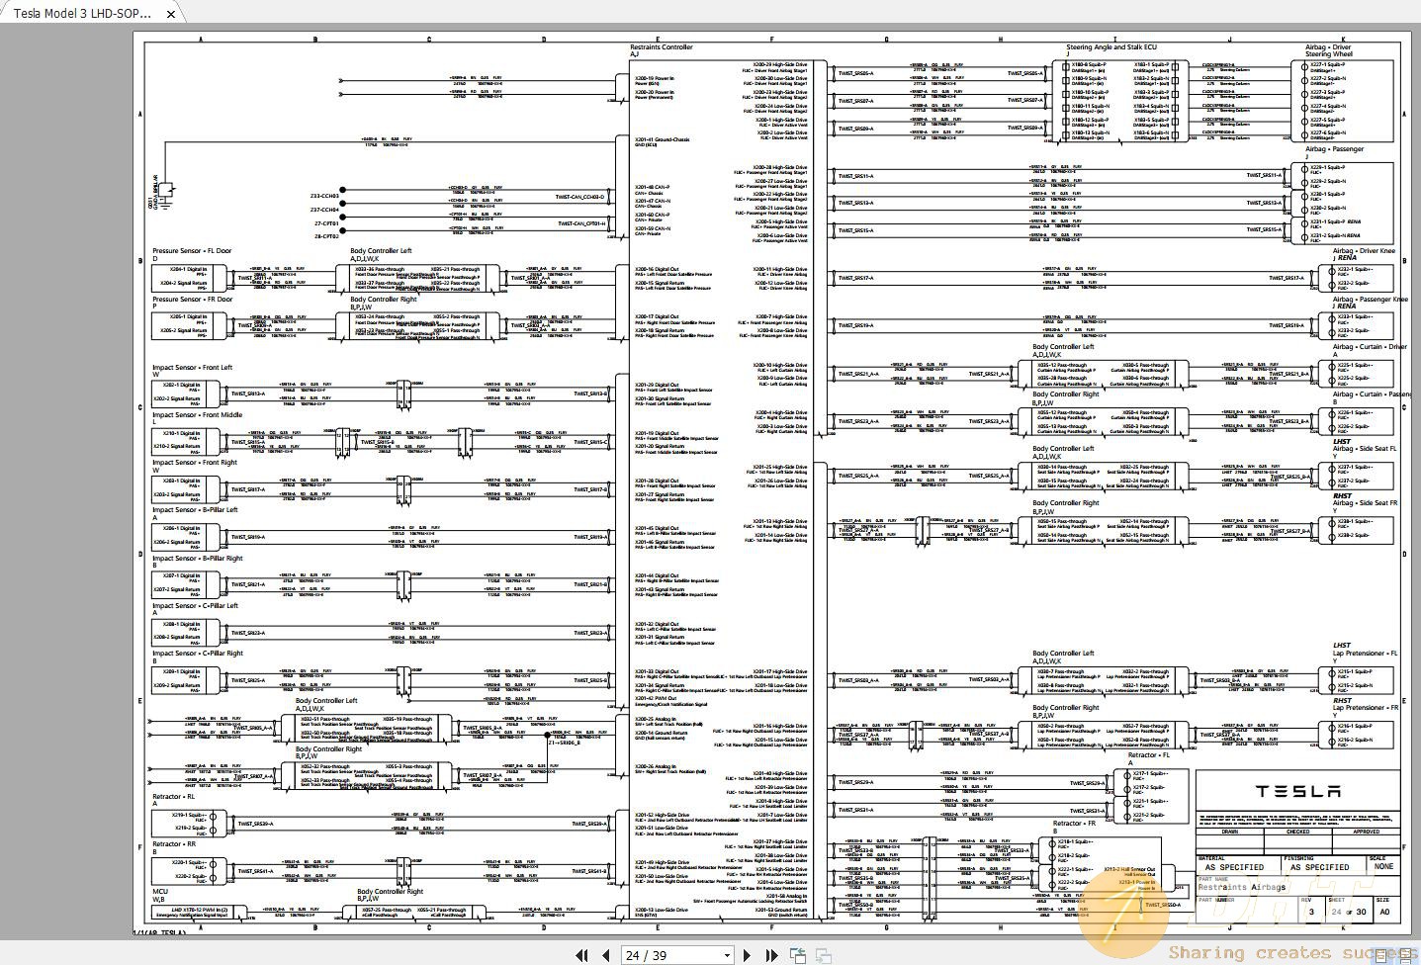Screen dimensions: 1421x965
Task: Click the previous view button
Action: coord(797,955)
